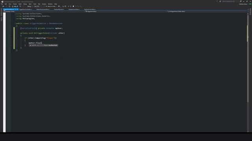Open the Edit menu
The image size is (252, 141).
click(x=6, y=4)
